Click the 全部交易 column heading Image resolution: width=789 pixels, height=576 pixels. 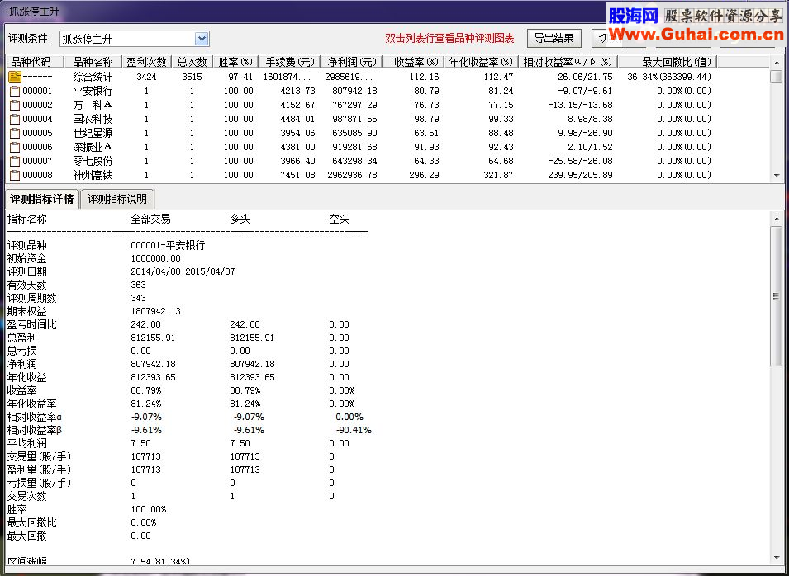click(150, 220)
